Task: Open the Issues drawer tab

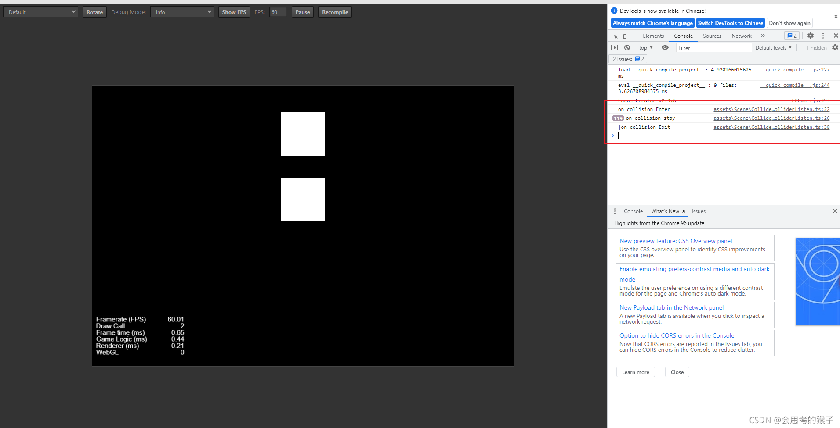Action: click(698, 211)
